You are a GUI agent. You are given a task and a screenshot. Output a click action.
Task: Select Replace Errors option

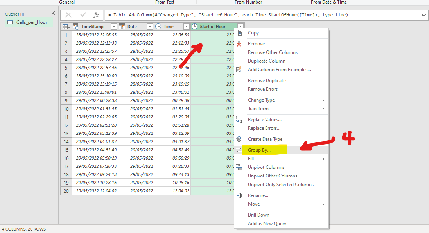pos(264,128)
